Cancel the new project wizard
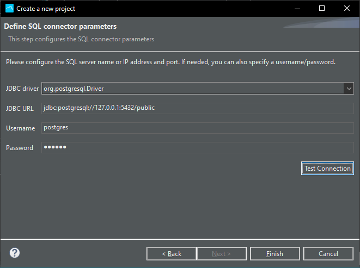Viewport: 360px width, 268px height. pos(328,253)
